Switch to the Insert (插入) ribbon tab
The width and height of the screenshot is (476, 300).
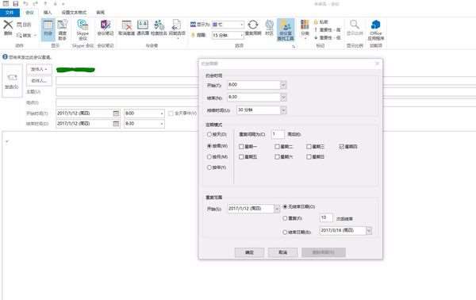pos(48,13)
